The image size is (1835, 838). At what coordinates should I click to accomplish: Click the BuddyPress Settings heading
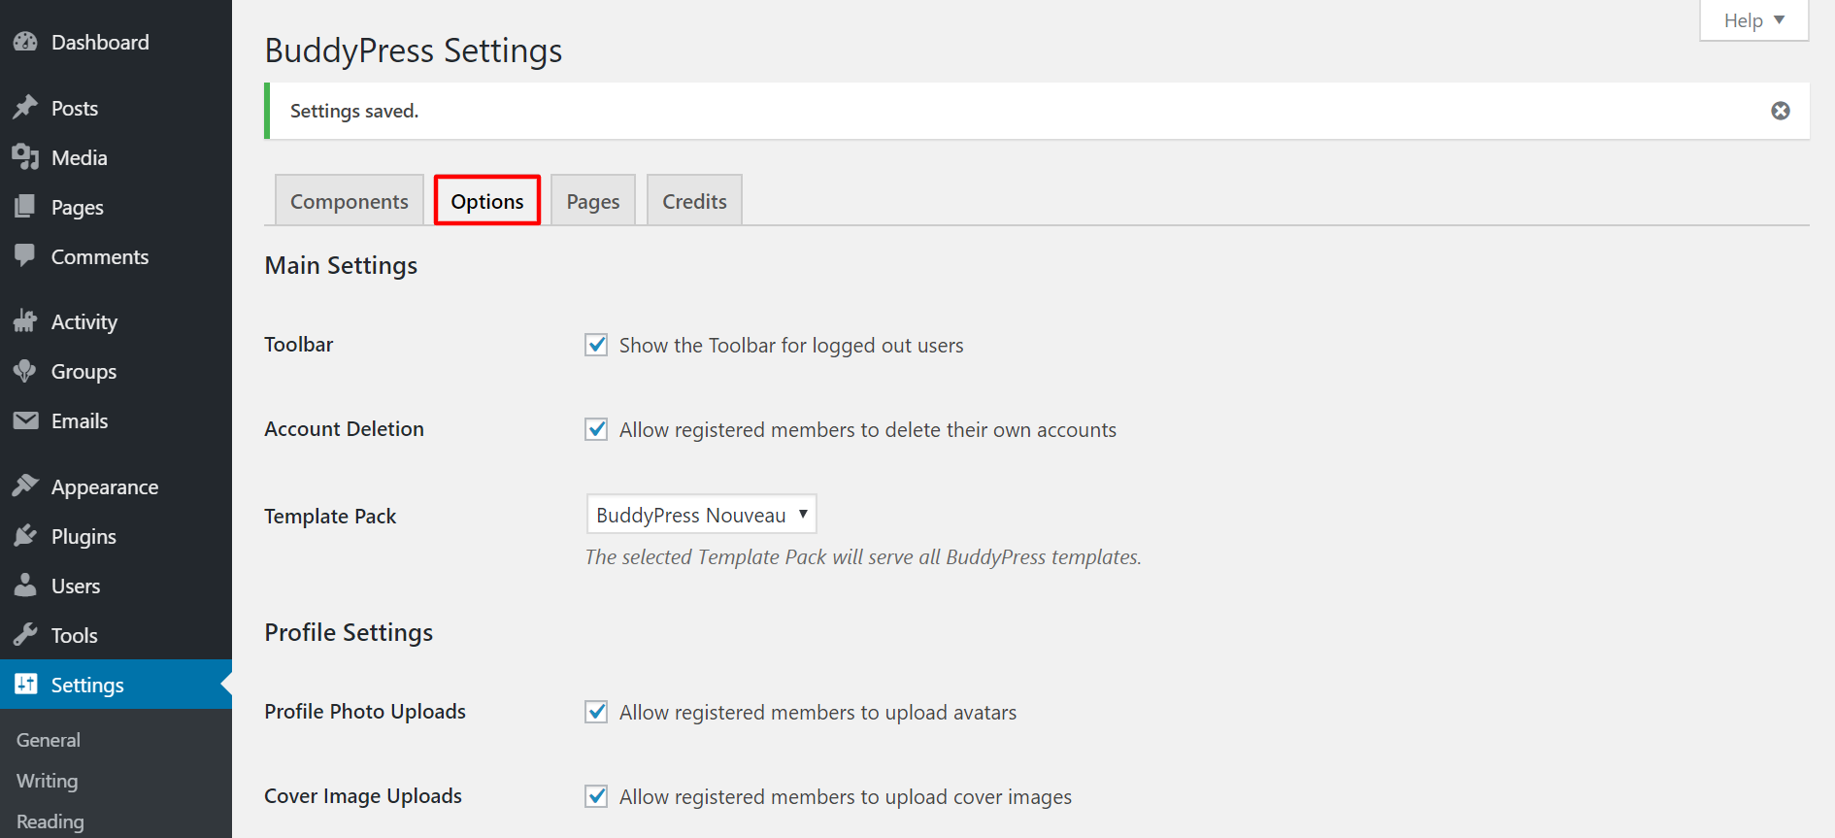[x=414, y=50]
